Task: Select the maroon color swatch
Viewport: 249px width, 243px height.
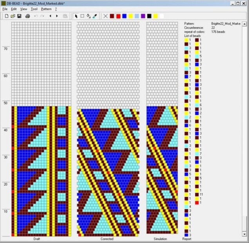Action: 112,16
